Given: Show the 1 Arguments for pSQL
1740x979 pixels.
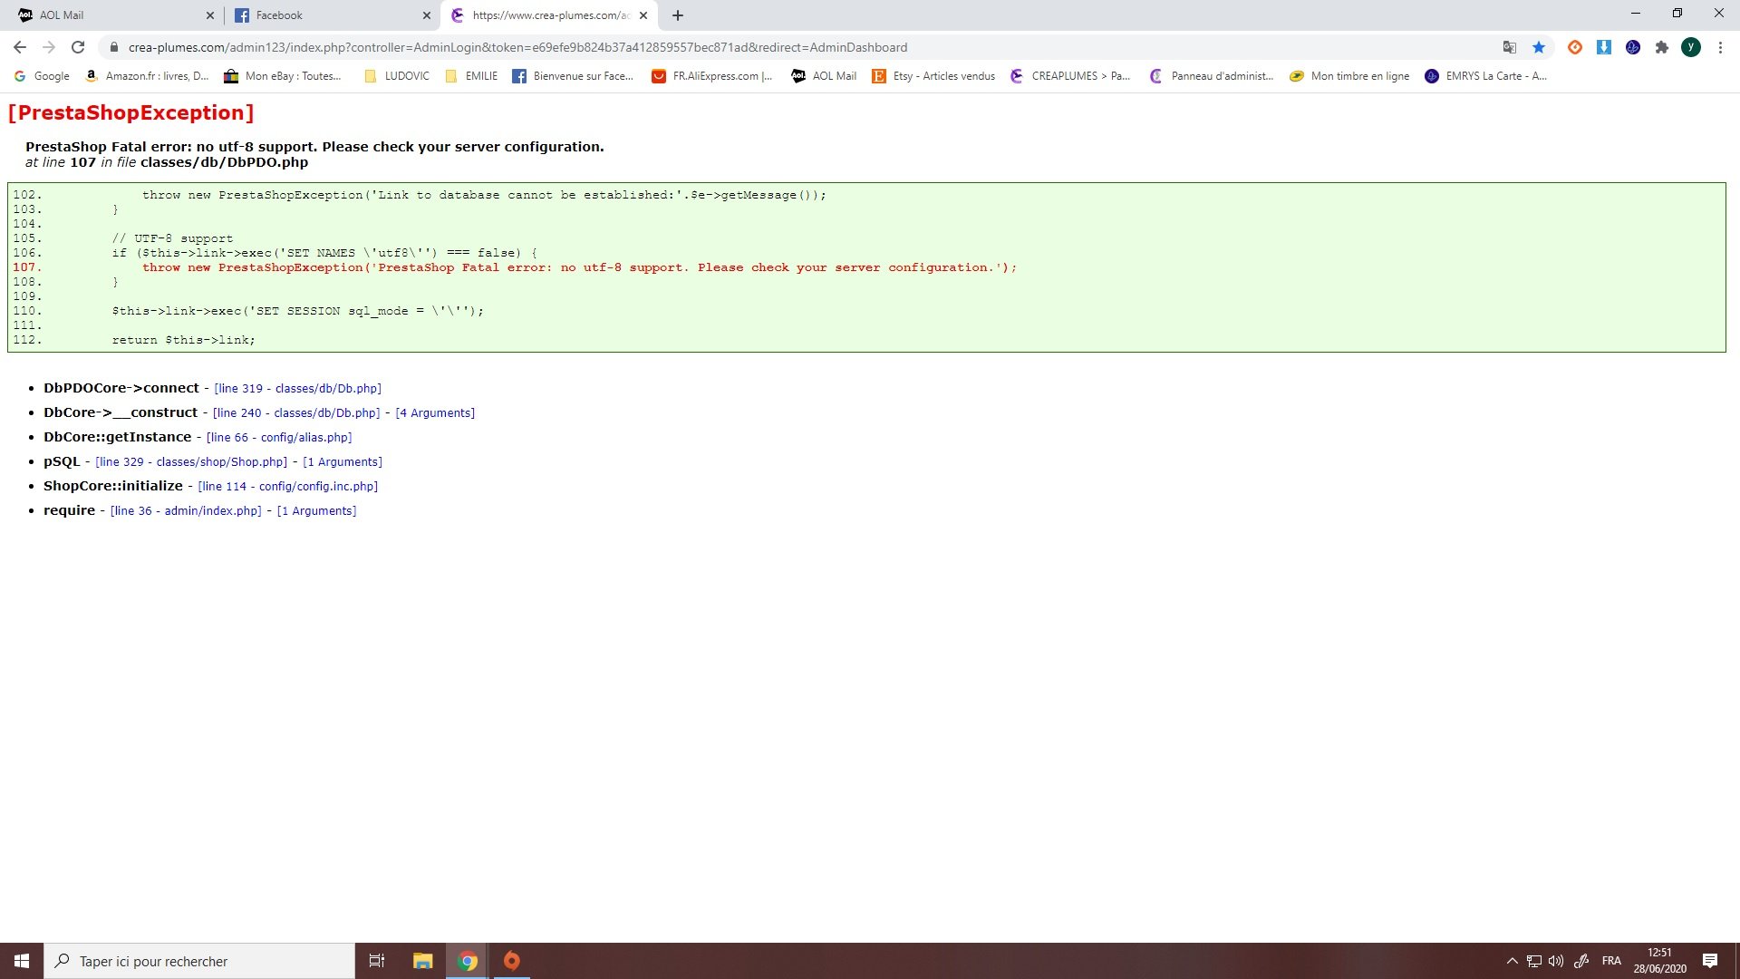Looking at the screenshot, I should coord(343,461).
